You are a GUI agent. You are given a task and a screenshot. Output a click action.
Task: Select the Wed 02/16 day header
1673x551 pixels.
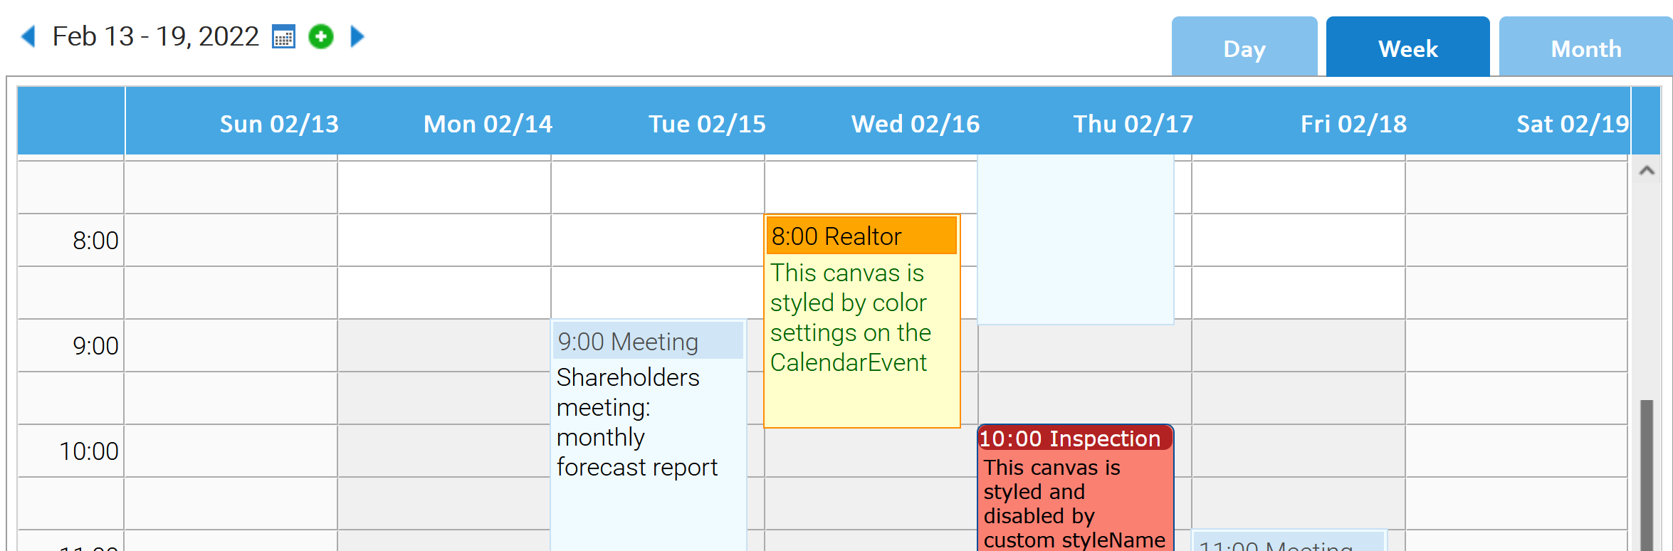click(x=915, y=124)
